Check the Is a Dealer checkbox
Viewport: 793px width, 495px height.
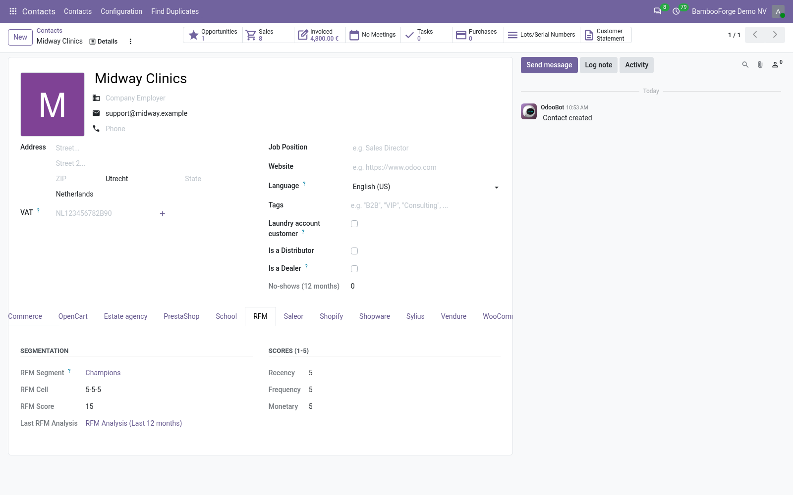pos(354,269)
